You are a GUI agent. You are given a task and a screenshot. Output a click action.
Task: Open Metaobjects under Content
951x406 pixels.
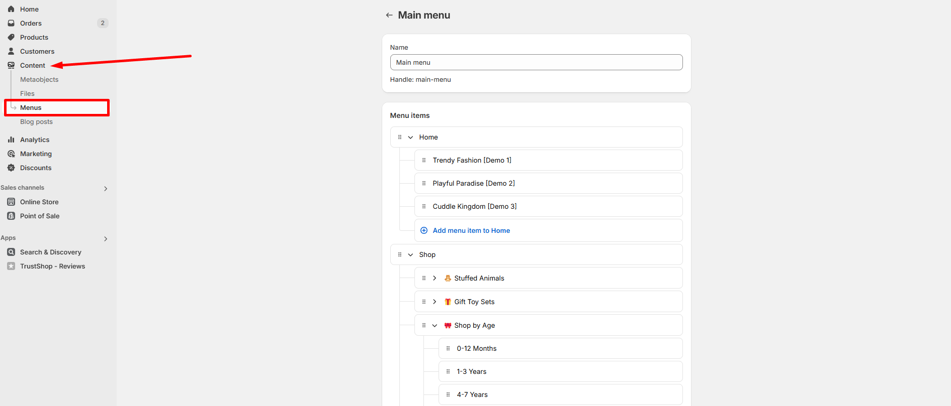(39, 79)
